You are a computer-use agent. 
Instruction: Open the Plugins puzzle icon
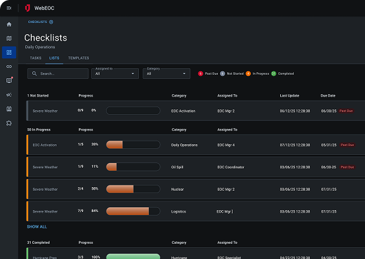click(x=9, y=123)
